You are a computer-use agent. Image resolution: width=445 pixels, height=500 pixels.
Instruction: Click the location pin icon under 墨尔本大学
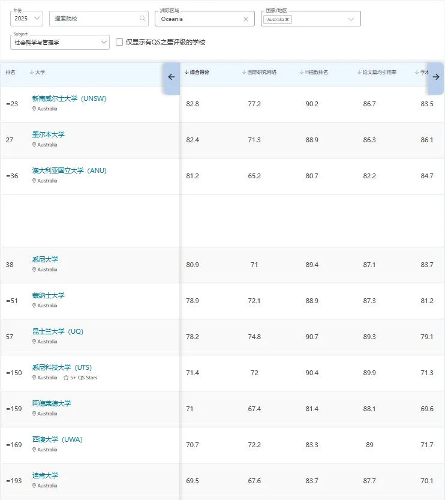tap(34, 145)
